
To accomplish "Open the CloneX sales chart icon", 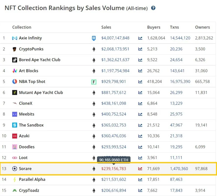I will click(x=140, y=103).
